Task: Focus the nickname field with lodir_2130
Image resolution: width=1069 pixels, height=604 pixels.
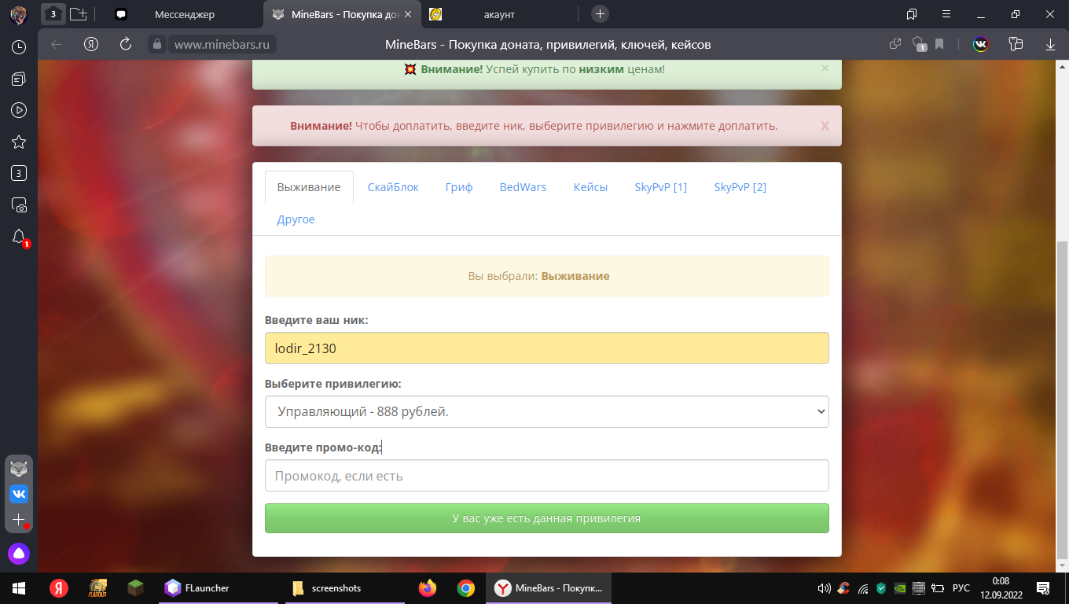Action: coord(547,348)
